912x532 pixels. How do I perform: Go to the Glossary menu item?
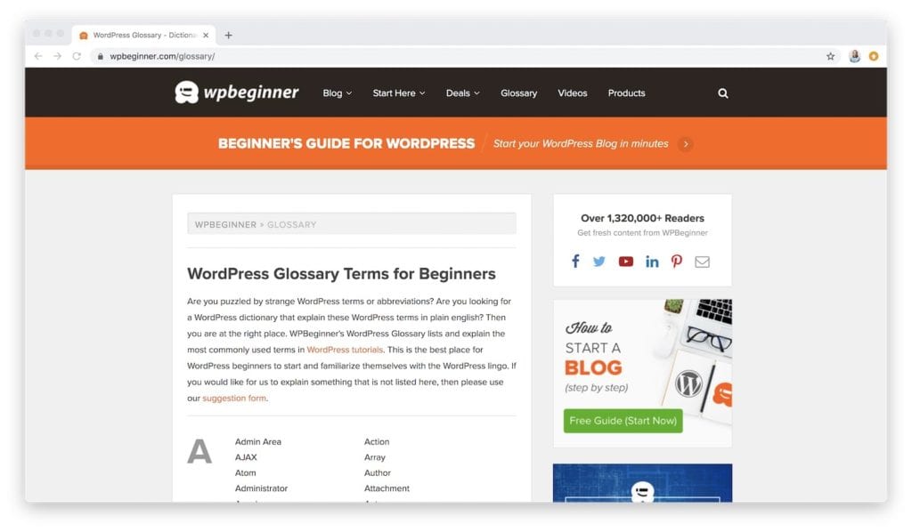coord(519,93)
